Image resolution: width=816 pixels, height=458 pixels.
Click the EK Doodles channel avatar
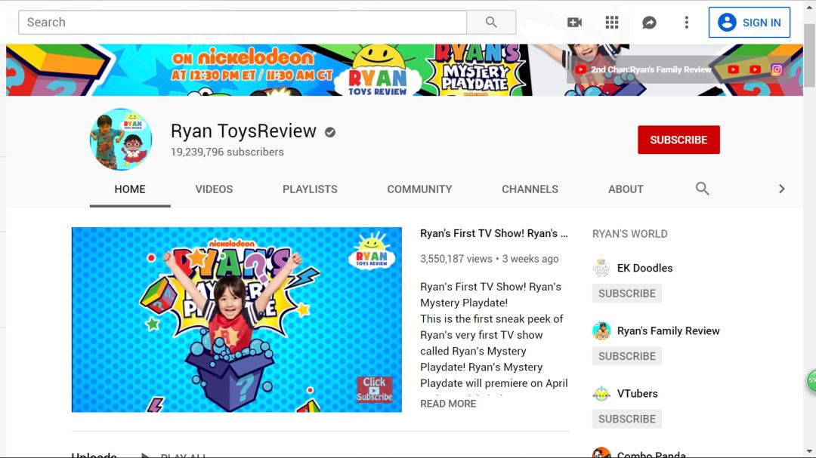click(601, 269)
